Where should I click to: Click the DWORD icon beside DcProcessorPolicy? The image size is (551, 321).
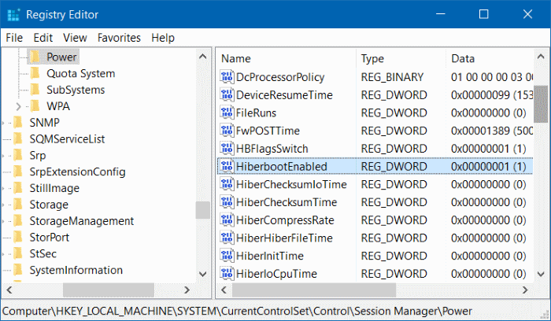[x=227, y=76]
